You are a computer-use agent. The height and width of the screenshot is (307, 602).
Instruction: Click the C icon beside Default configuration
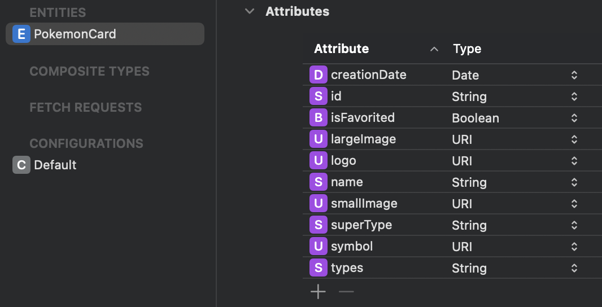[21, 165]
